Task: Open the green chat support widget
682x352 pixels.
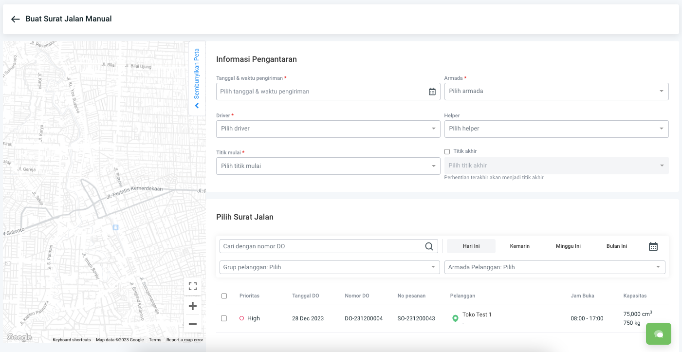Action: click(659, 334)
